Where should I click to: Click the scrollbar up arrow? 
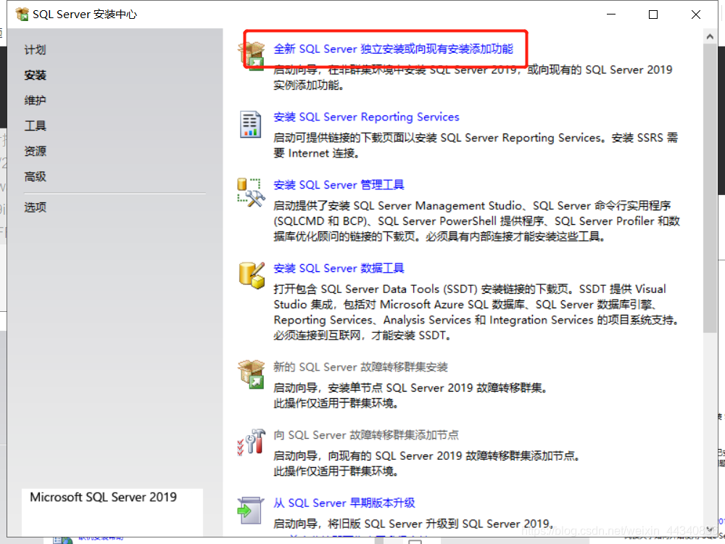click(x=710, y=36)
